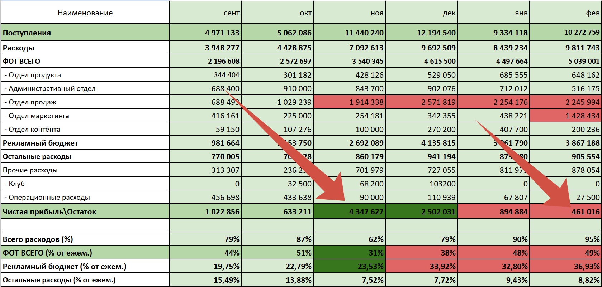Select the February receipts value 10 272 759

(566, 33)
